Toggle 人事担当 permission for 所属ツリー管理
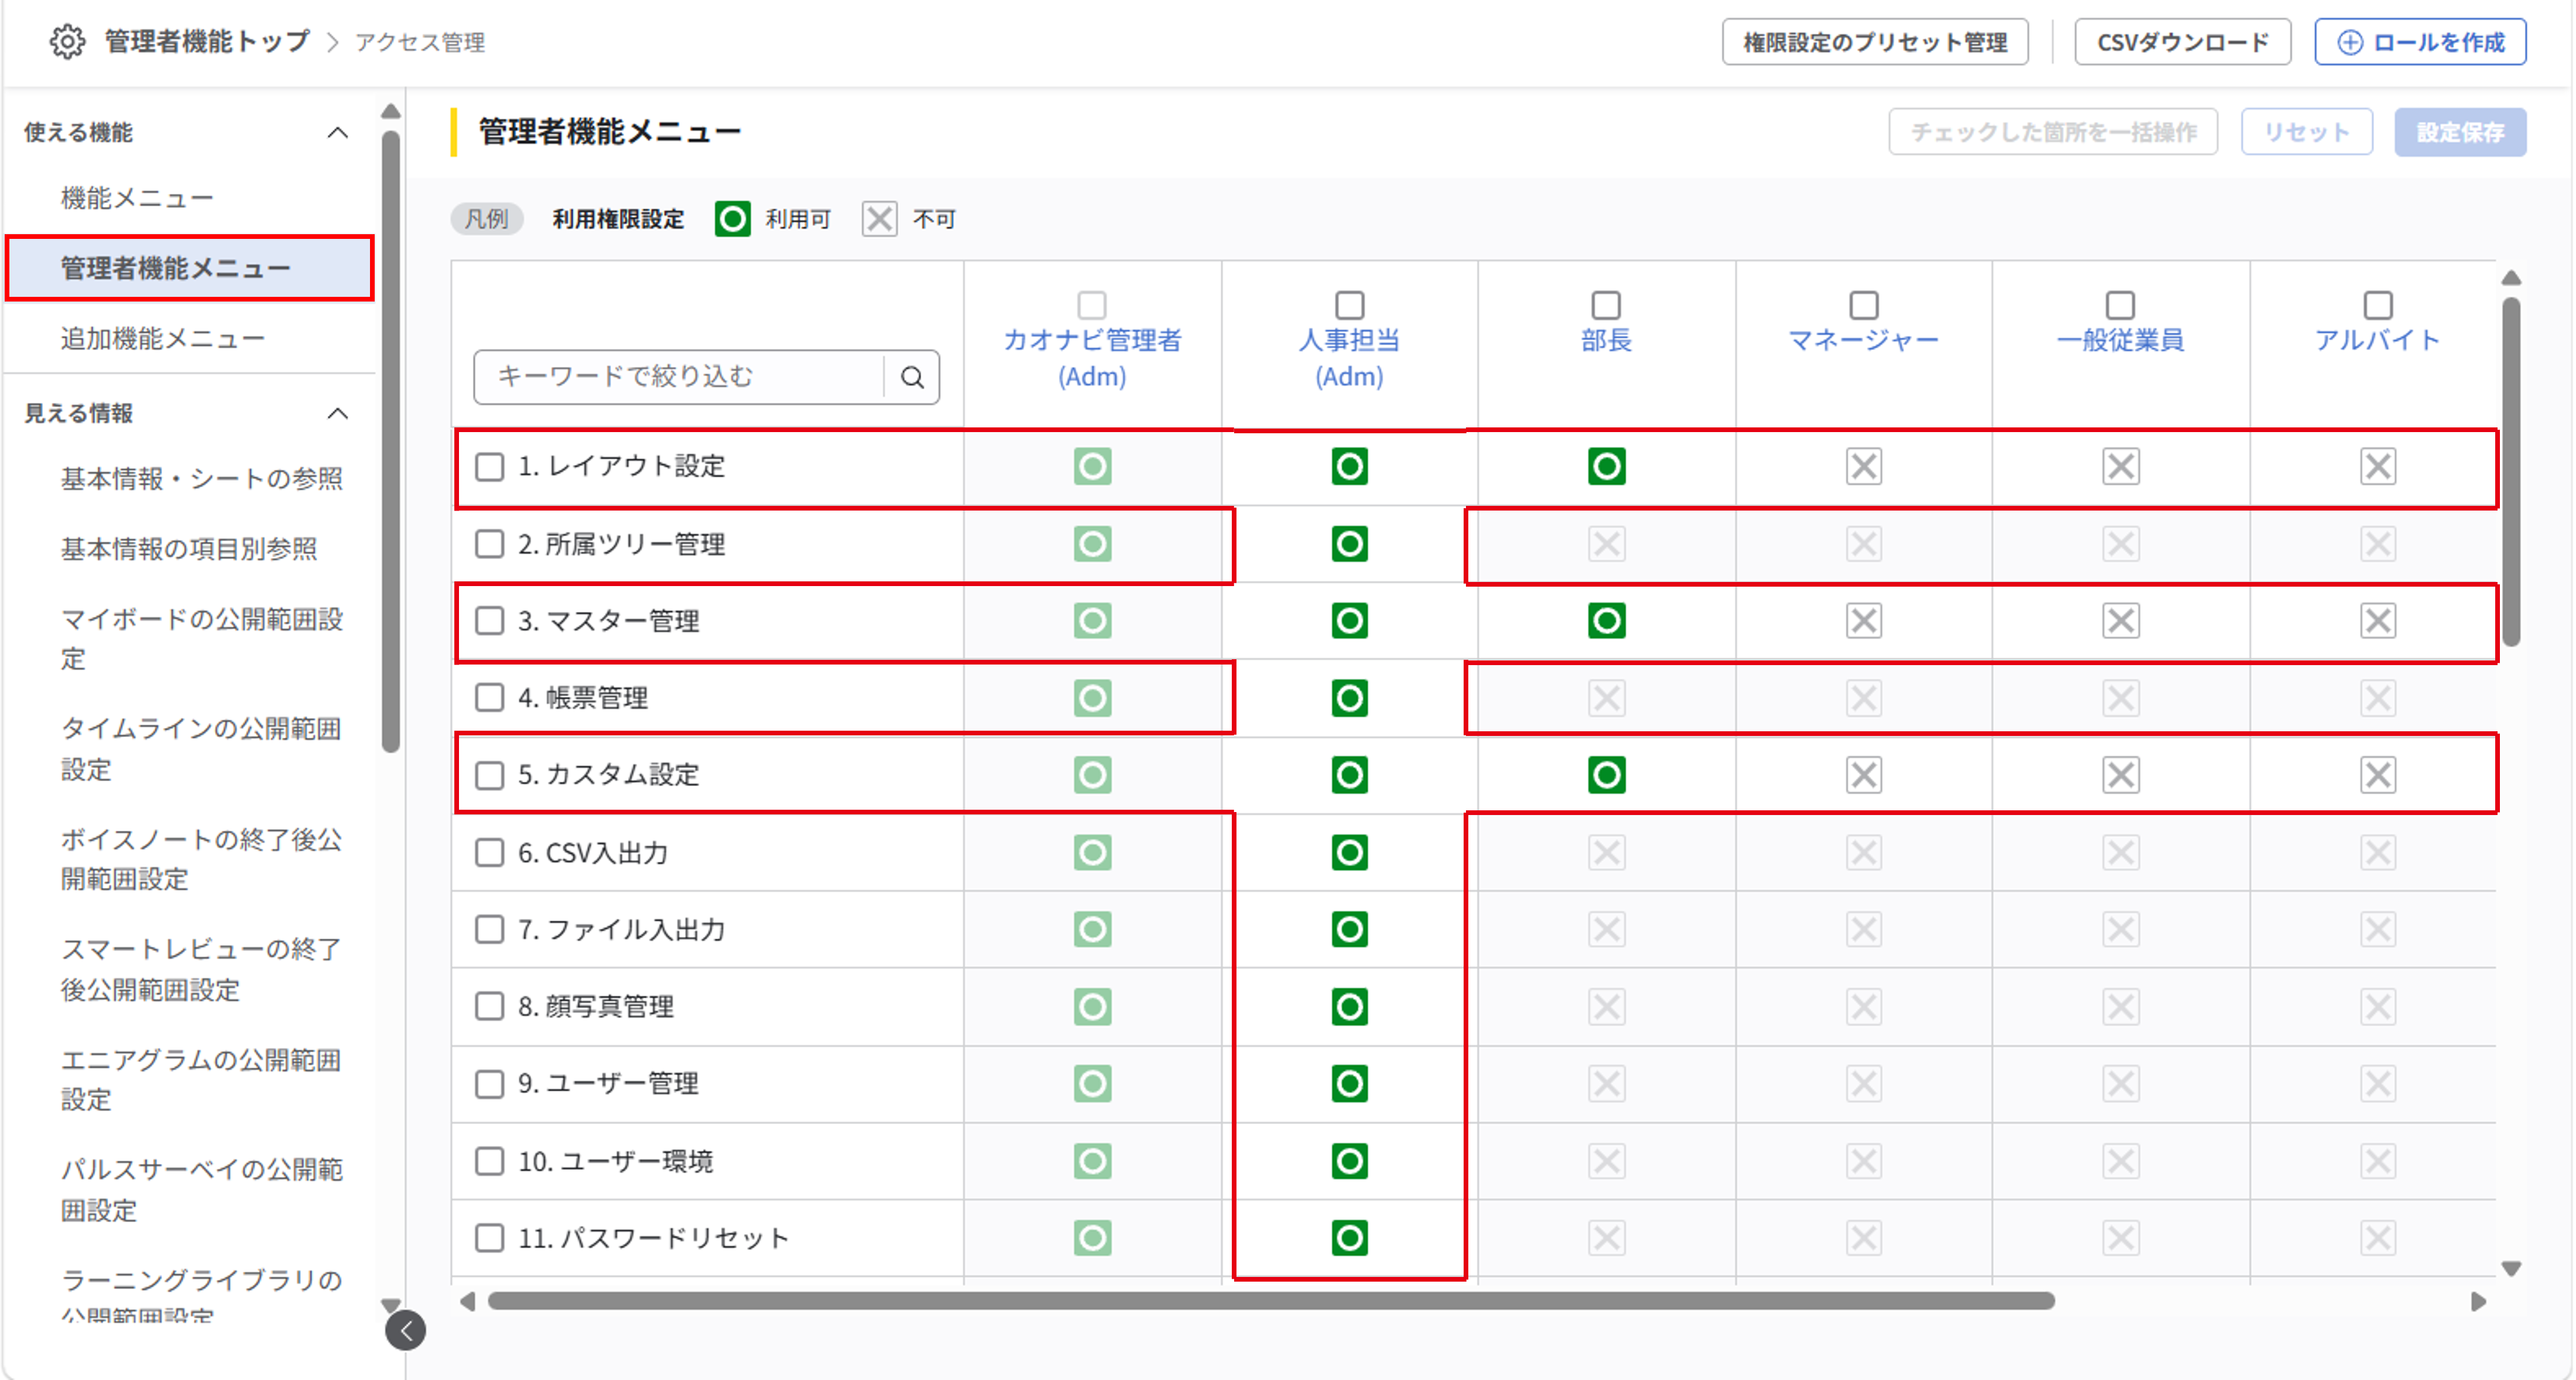This screenshot has width=2576, height=1380. (1349, 544)
